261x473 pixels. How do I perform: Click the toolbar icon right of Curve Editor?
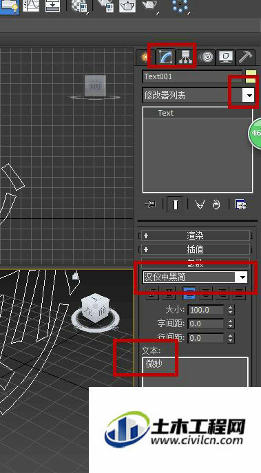(52, 6)
